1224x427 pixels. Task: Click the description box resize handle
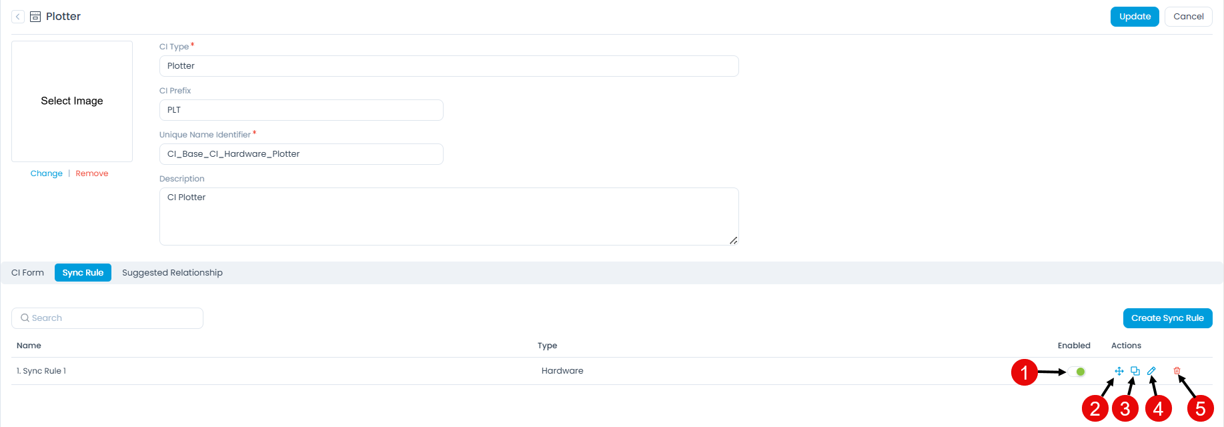pyautogui.click(x=733, y=240)
